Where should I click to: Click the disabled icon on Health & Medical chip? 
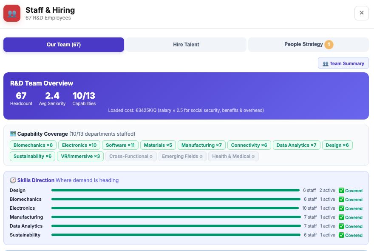[x=253, y=157]
